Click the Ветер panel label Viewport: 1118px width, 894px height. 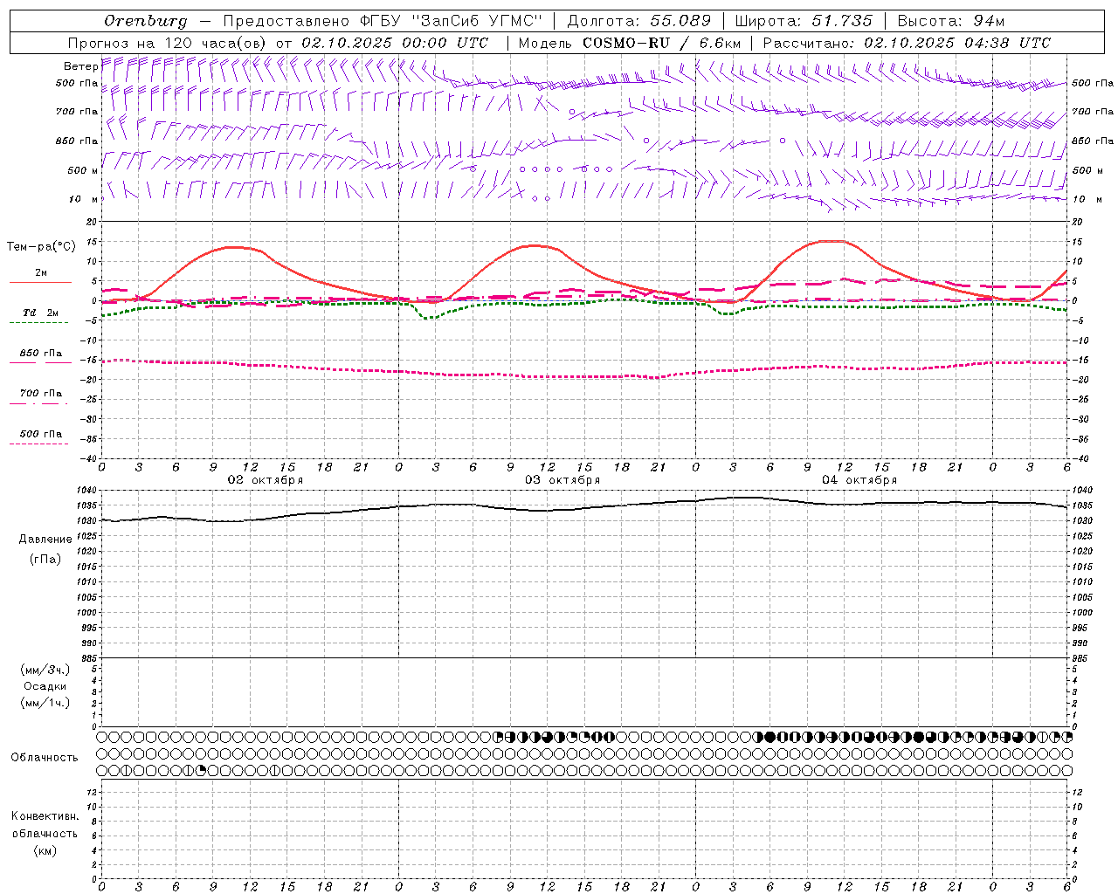80,66
